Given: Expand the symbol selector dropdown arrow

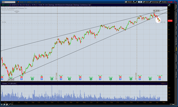Looking at the screenshot, I should (16, 2).
